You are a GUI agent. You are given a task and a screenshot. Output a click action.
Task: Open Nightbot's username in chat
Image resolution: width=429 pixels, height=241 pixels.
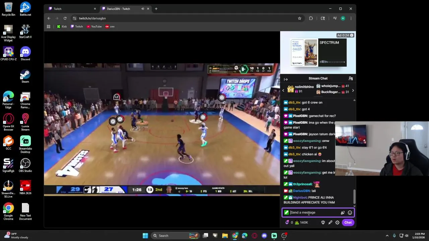point(300,197)
